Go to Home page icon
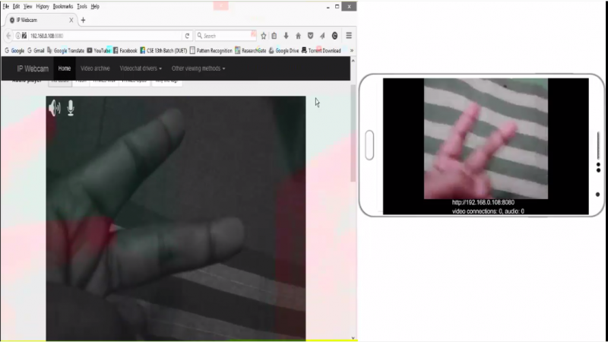Viewport: 608px width, 342px height. pos(298,36)
